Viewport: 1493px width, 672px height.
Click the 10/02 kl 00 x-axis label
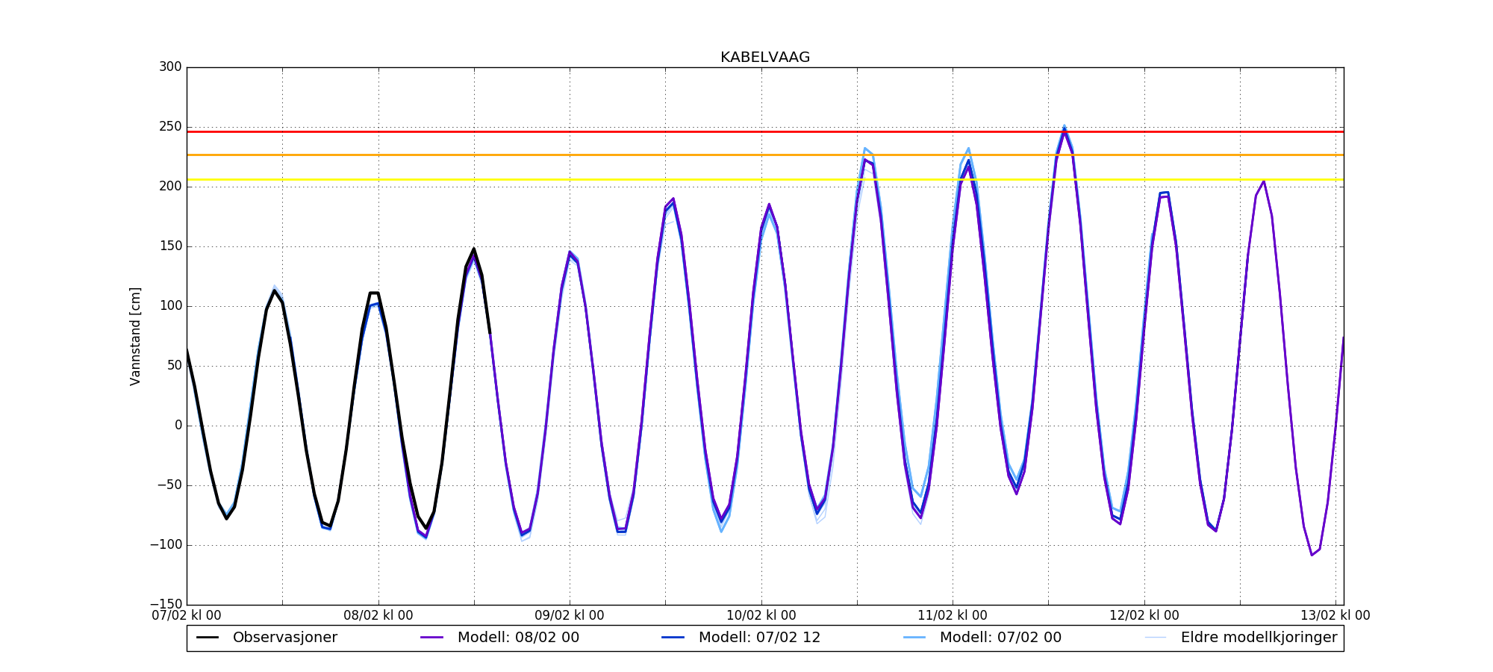click(761, 616)
